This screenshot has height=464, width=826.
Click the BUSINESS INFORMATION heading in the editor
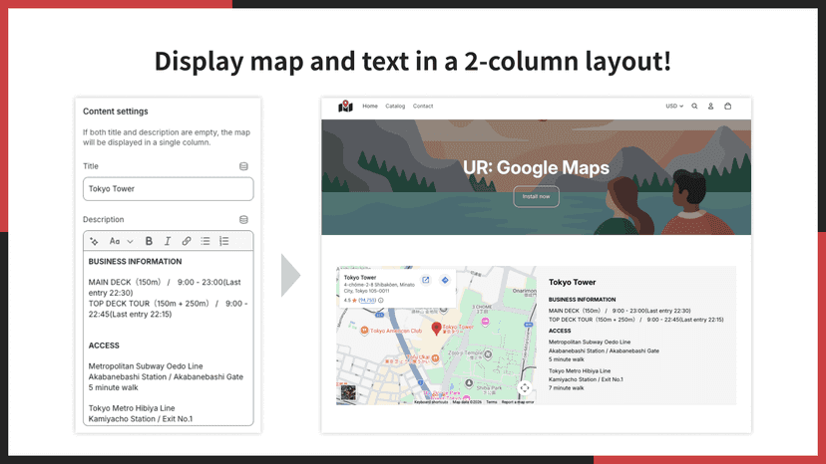coord(135,262)
